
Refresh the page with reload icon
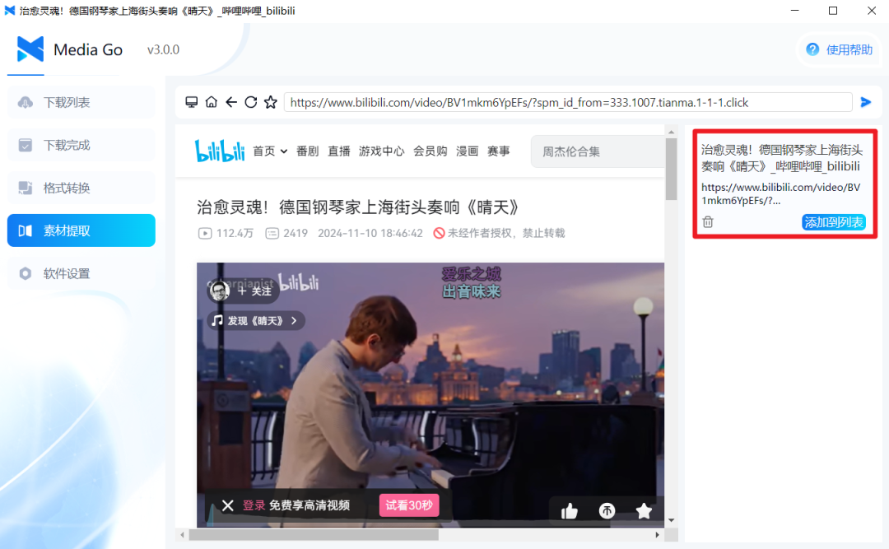pyautogui.click(x=251, y=102)
